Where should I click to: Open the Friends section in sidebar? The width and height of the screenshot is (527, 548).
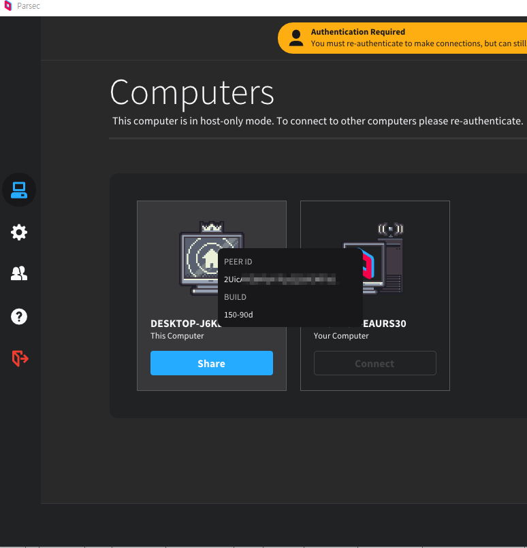pos(19,273)
